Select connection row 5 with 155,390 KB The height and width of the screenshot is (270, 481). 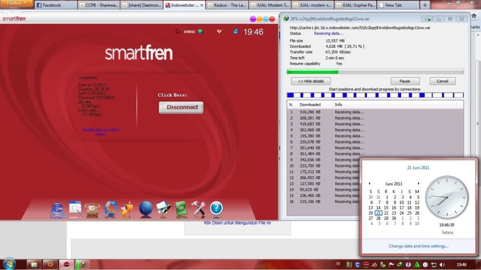[375, 136]
